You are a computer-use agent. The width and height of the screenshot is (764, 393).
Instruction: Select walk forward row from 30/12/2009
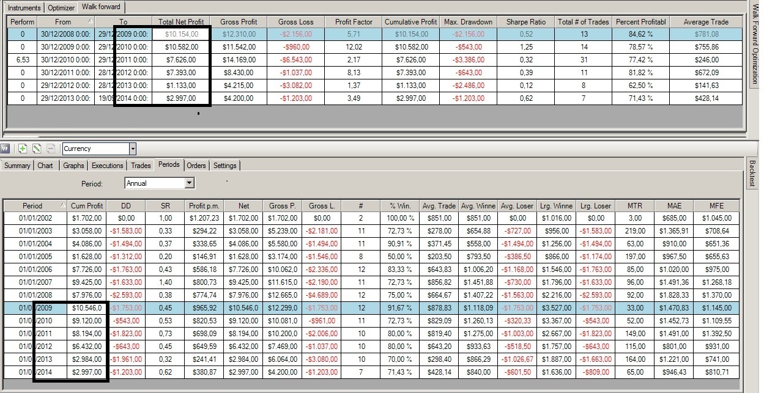tap(374, 47)
